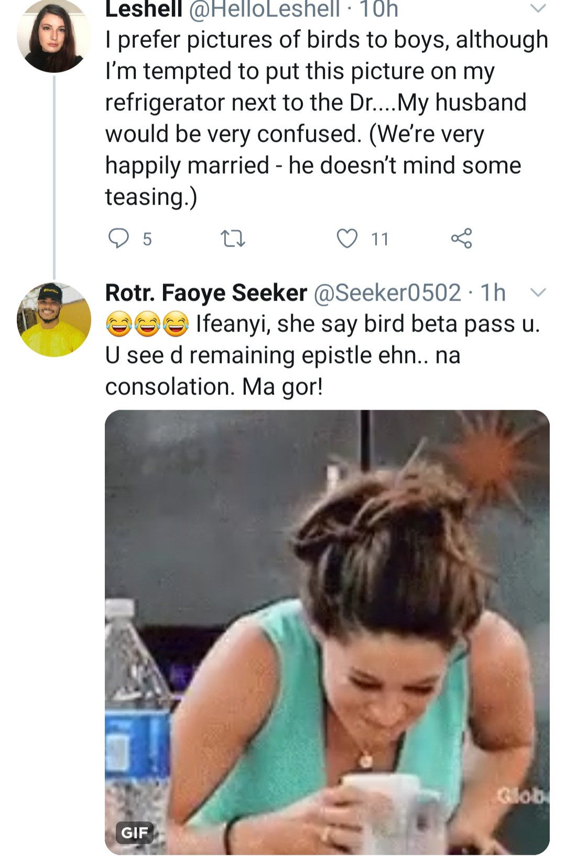Click the 10h timestamp on Leshell's tweet
566x857 pixels.
tap(378, 9)
